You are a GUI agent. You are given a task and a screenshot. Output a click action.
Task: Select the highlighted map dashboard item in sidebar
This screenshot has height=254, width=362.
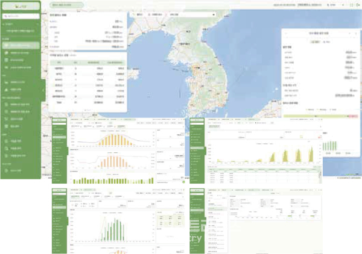(x=21, y=45)
